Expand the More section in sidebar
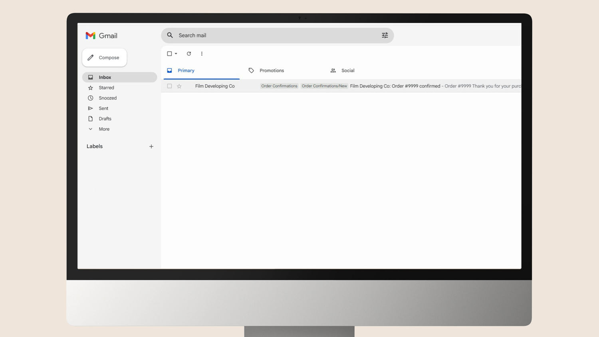This screenshot has width=599, height=337. pos(104,129)
